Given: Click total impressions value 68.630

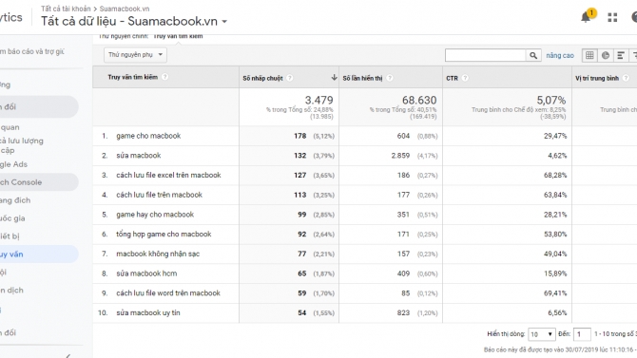Looking at the screenshot, I should pyautogui.click(x=419, y=100).
